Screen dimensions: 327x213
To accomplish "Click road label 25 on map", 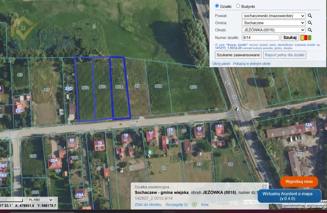I will click(x=234, y=97).
